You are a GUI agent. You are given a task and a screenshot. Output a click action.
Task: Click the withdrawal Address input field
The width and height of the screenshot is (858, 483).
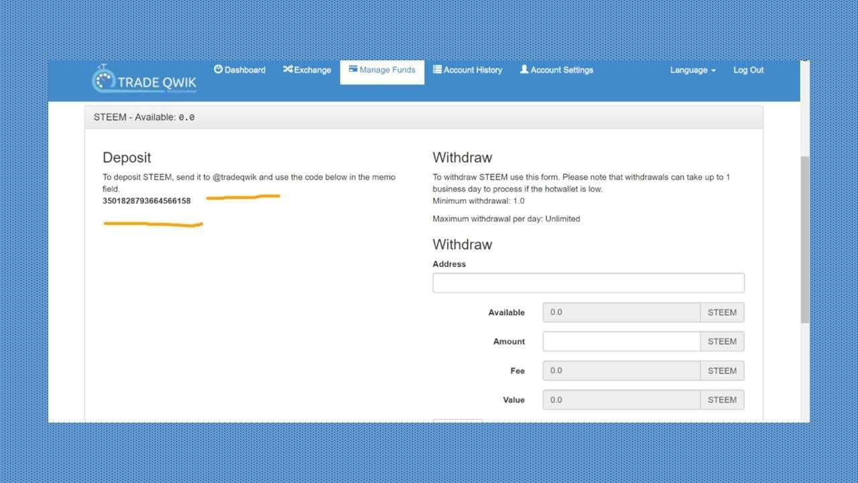point(589,283)
